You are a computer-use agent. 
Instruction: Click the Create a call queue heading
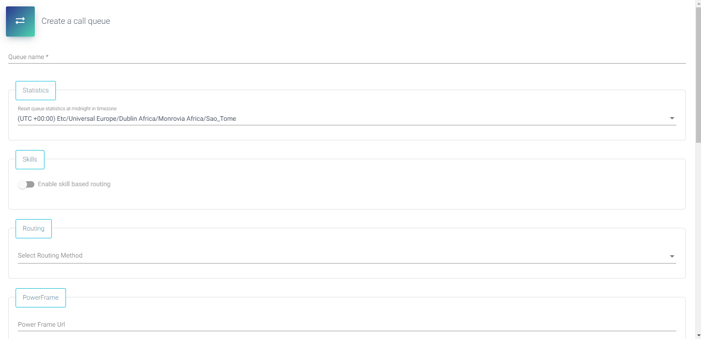[76, 21]
